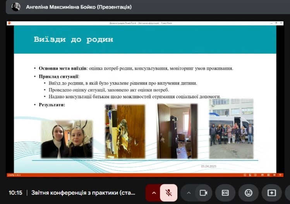Minimize the PowerPoint slideshow window
Screen dimensions: 290x204
(271, 23)
